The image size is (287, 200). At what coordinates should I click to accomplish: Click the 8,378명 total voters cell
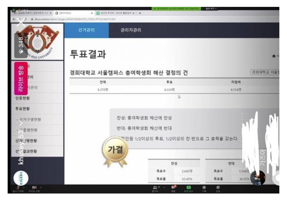click(x=103, y=90)
